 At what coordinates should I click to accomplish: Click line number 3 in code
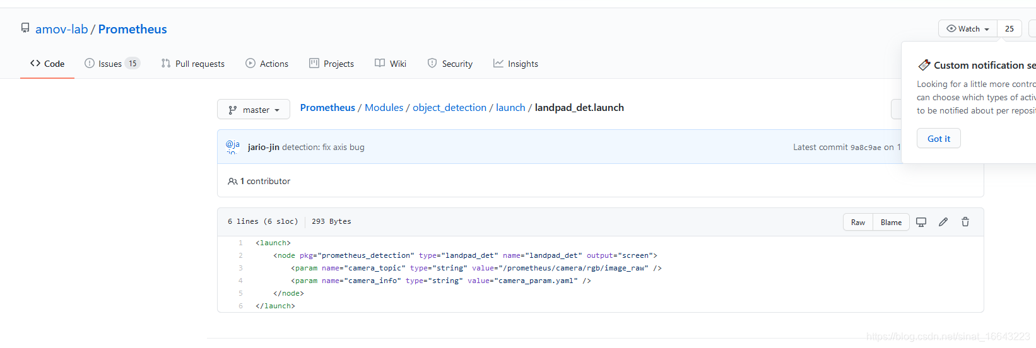tap(240, 268)
